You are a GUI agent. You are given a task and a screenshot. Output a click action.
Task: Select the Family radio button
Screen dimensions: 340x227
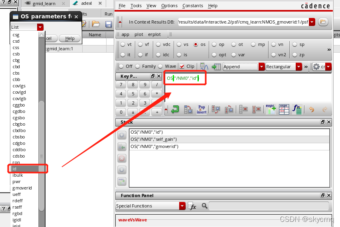(x=138, y=66)
